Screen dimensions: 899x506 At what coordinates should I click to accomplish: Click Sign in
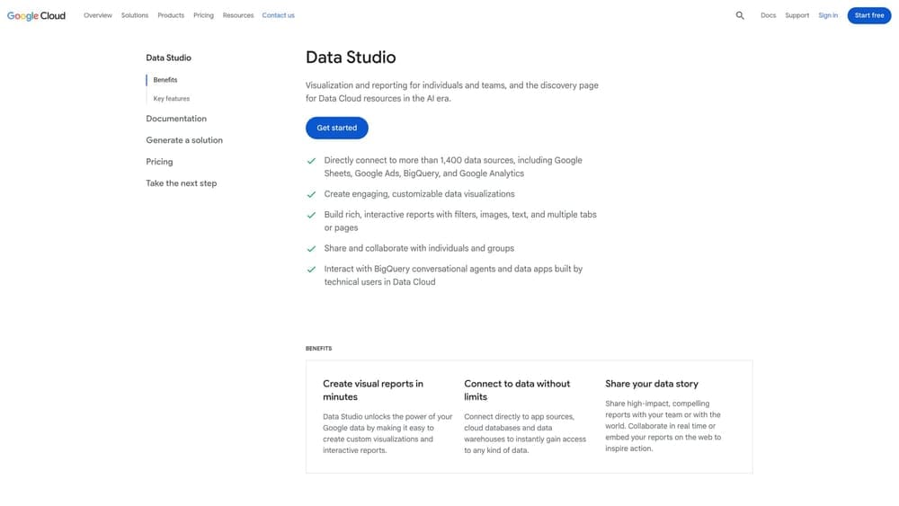coord(828,15)
